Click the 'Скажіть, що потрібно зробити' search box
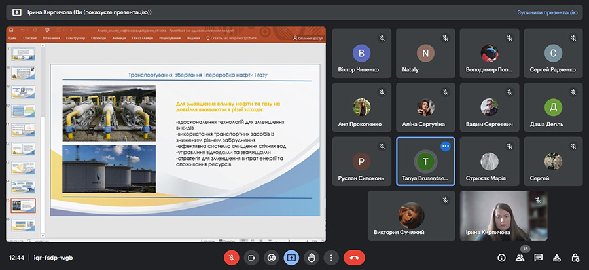This screenshot has width=589, height=270. click(x=232, y=38)
